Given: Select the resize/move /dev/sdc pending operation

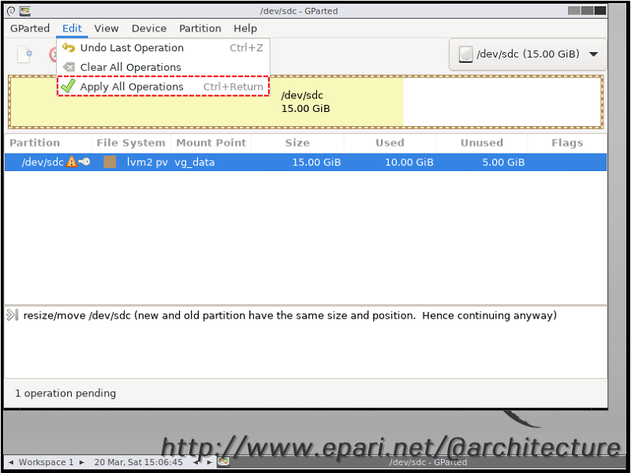Looking at the screenshot, I should coord(289,315).
